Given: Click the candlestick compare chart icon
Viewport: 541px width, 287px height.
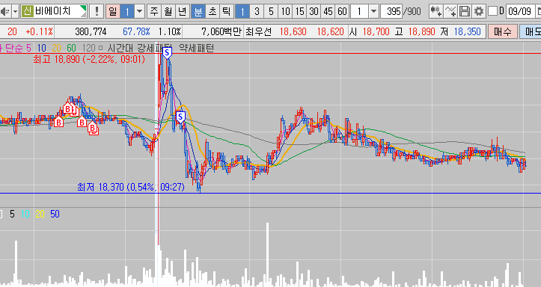Looking at the screenshot, I should tap(436, 12).
